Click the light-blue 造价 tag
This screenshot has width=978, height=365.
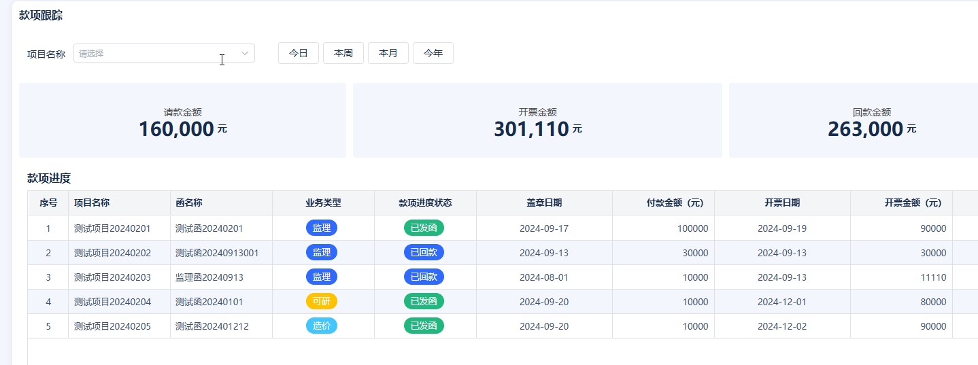(x=322, y=326)
